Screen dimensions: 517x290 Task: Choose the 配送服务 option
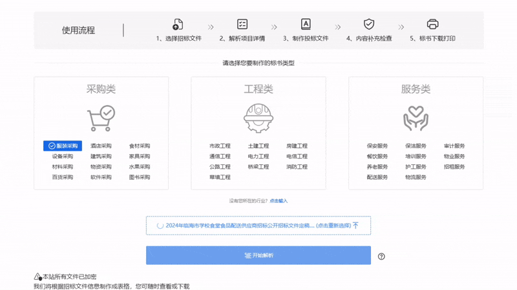[377, 177]
